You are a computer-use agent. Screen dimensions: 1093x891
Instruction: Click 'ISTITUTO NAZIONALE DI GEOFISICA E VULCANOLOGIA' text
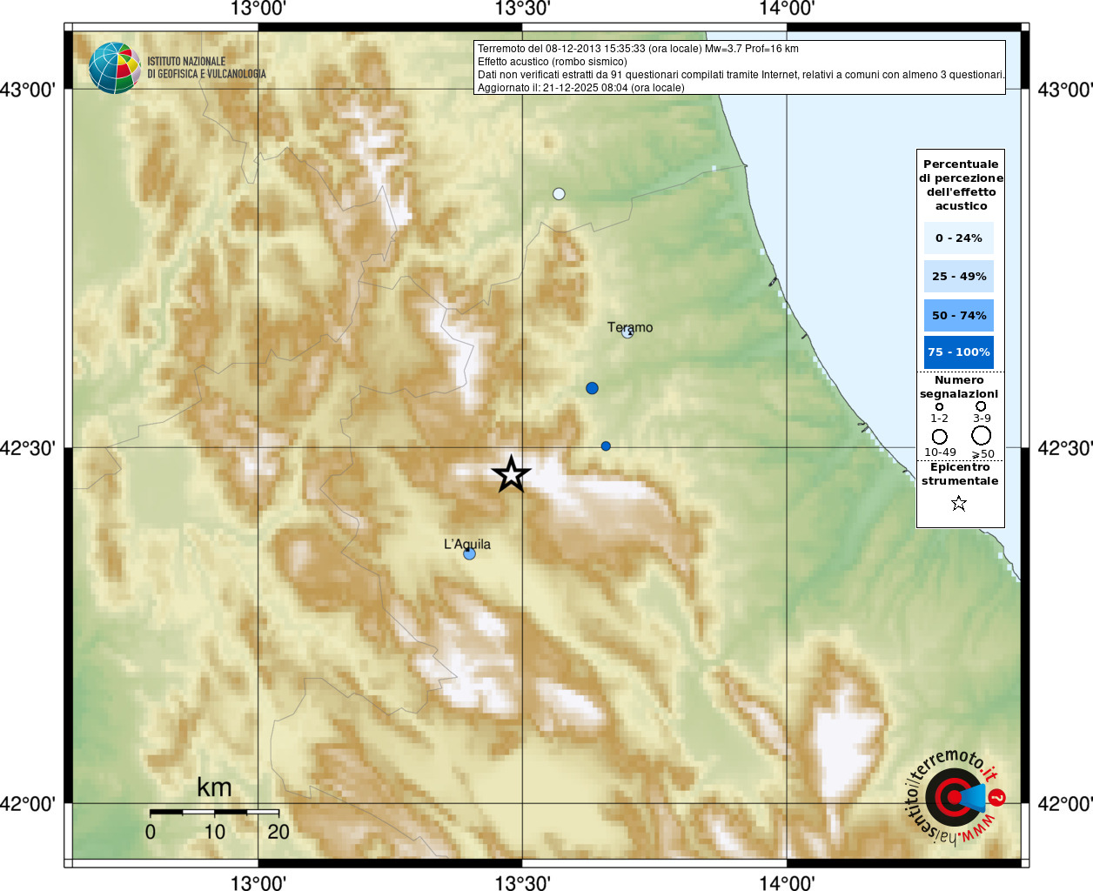[x=206, y=68]
